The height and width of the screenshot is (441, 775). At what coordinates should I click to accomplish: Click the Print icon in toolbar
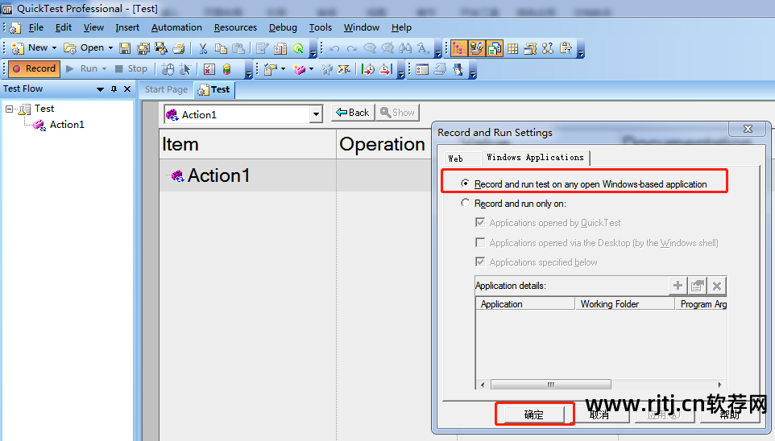coord(179,48)
